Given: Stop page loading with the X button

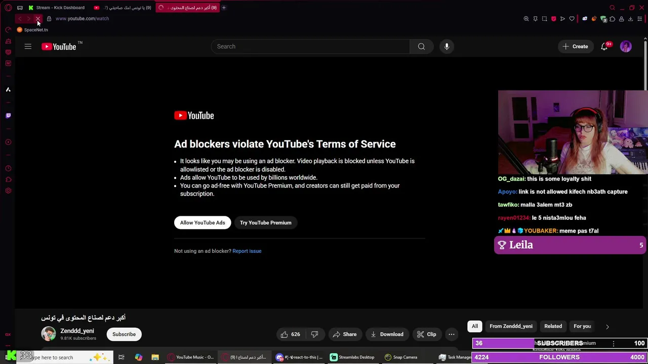Looking at the screenshot, I should pos(37,19).
